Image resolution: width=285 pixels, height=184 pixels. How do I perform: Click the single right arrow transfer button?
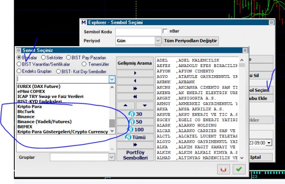(135, 73)
